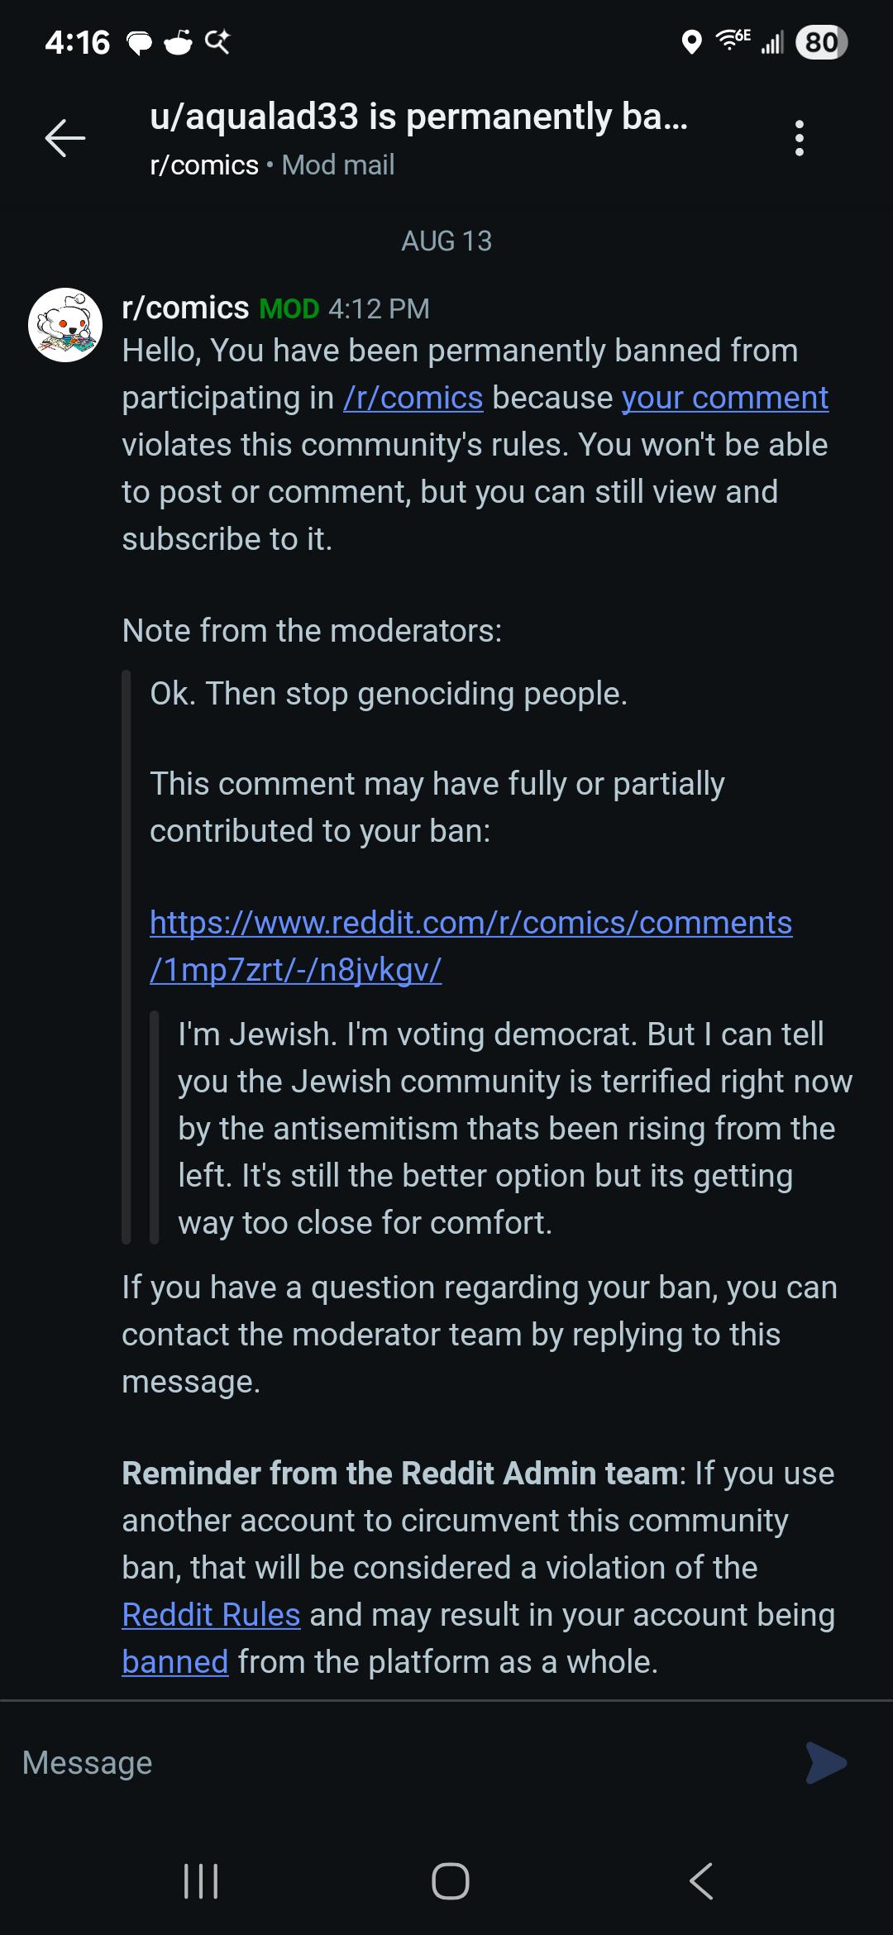Tap the r/comics sender name
893x1935 pixels.
coord(185,308)
